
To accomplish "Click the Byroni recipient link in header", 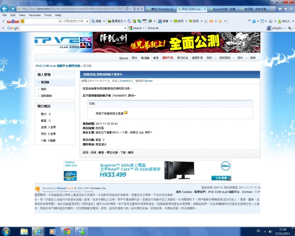I will pyautogui.click(x=148, y=81).
